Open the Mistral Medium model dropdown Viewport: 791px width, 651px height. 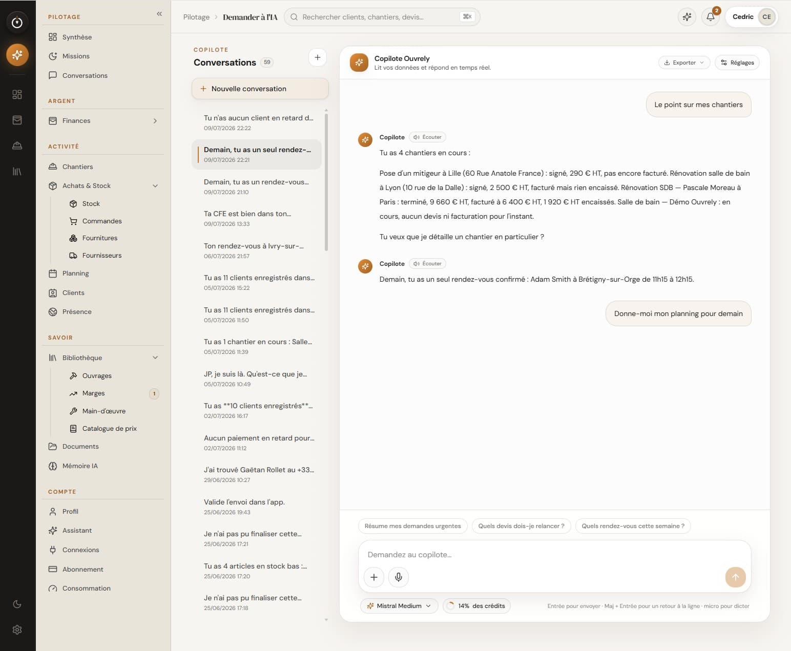[x=399, y=606]
